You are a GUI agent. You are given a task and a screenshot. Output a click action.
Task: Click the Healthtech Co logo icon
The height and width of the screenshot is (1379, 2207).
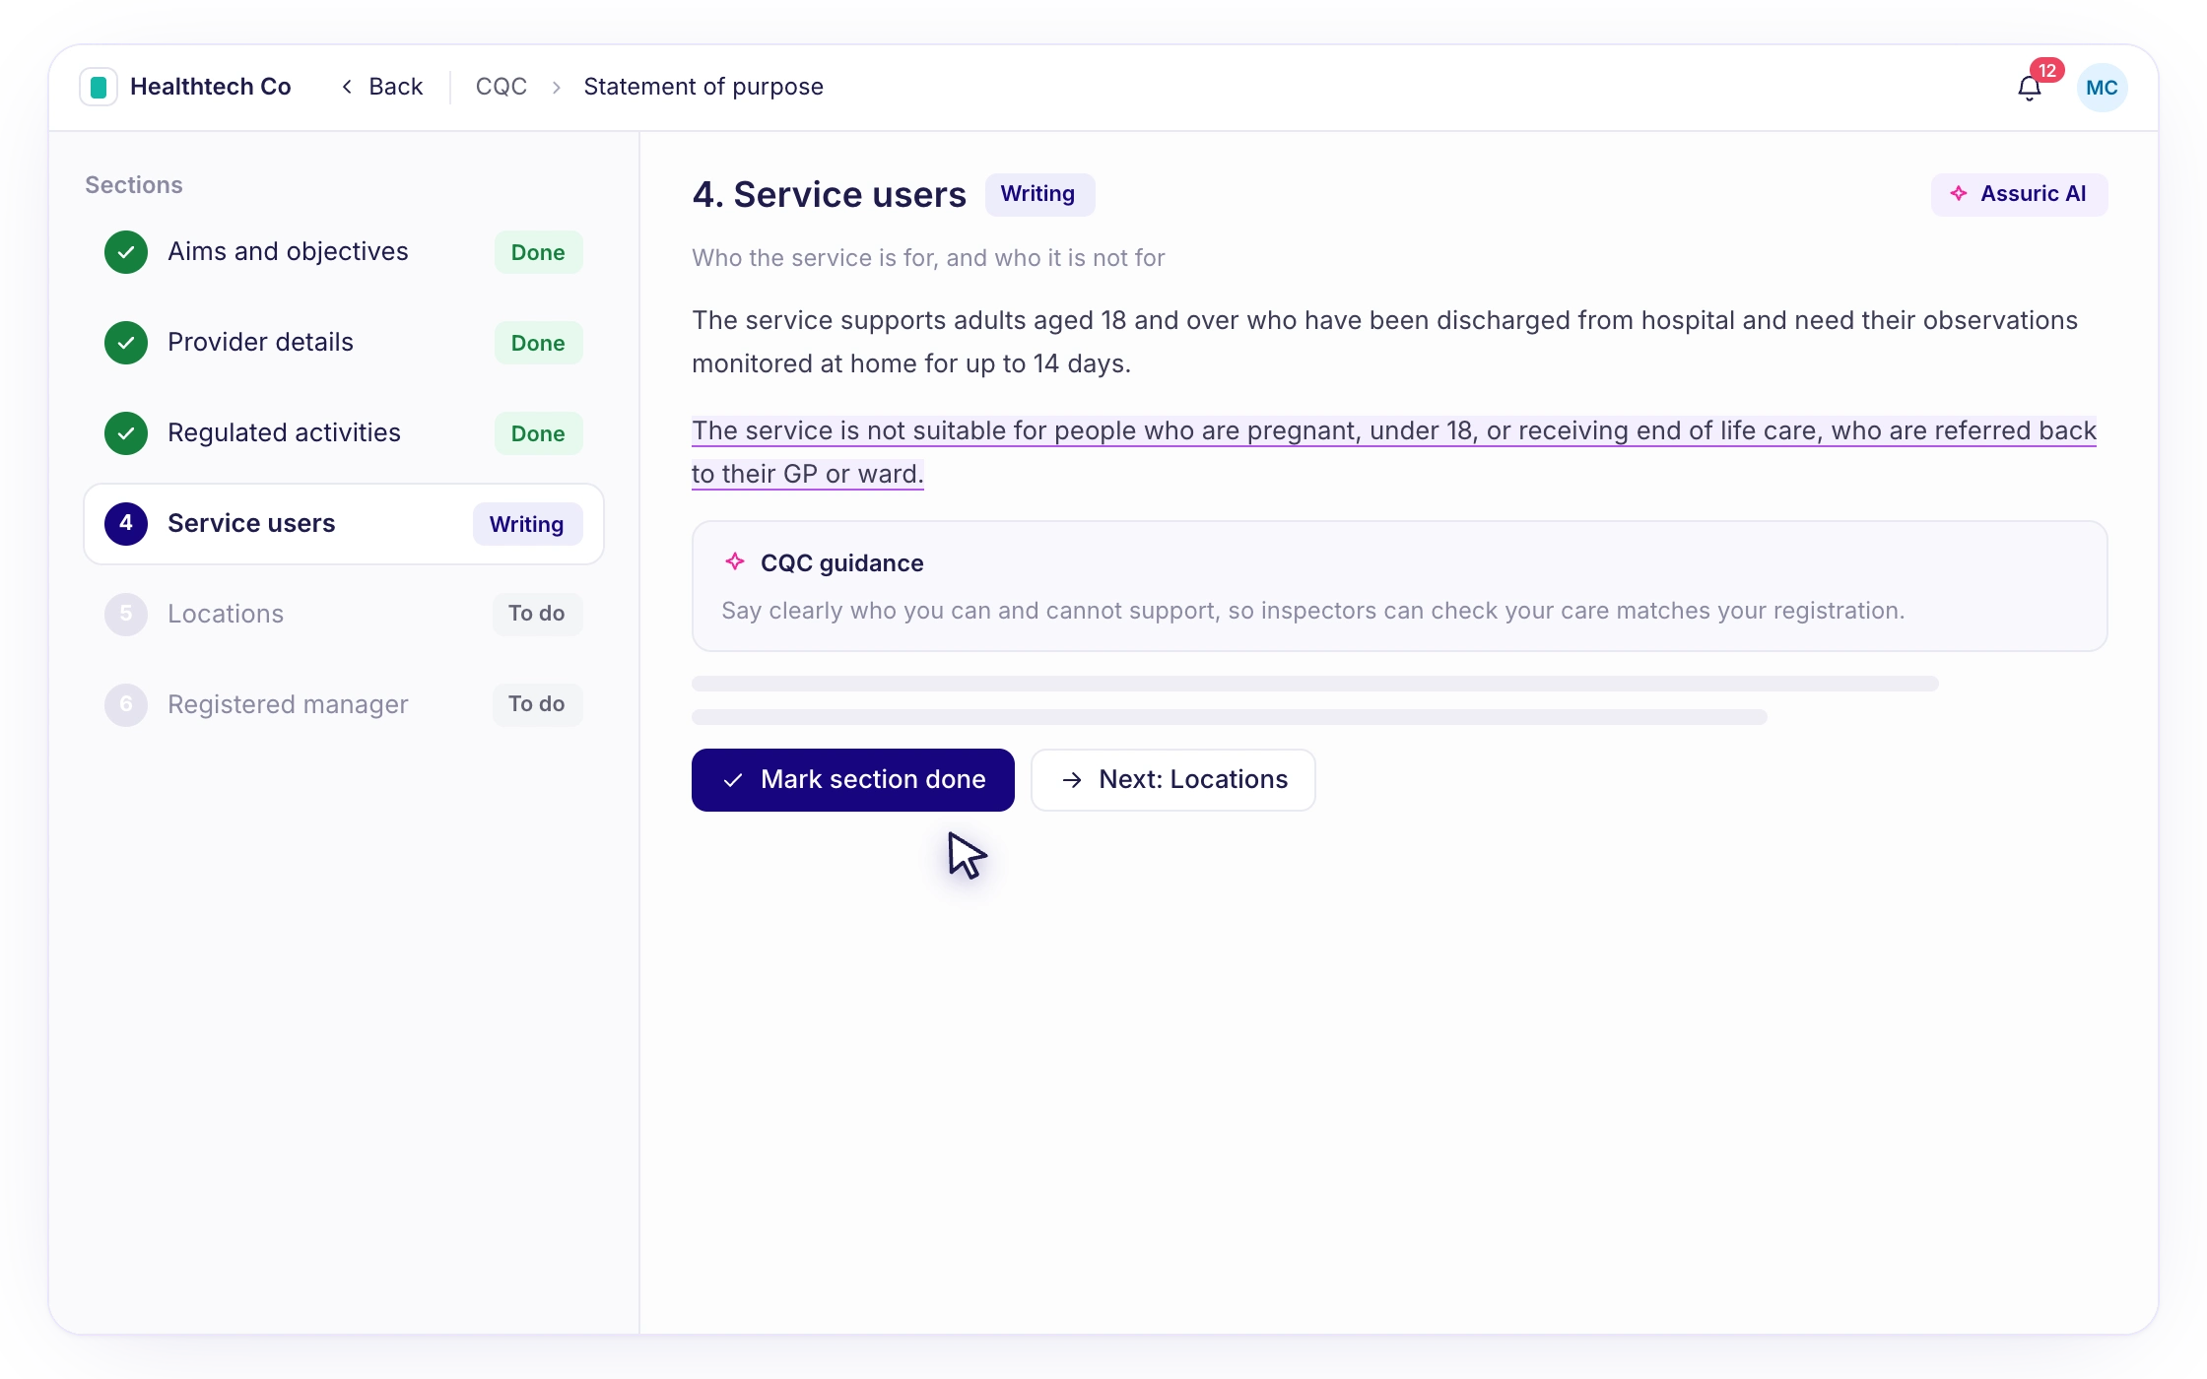pyautogui.click(x=99, y=87)
